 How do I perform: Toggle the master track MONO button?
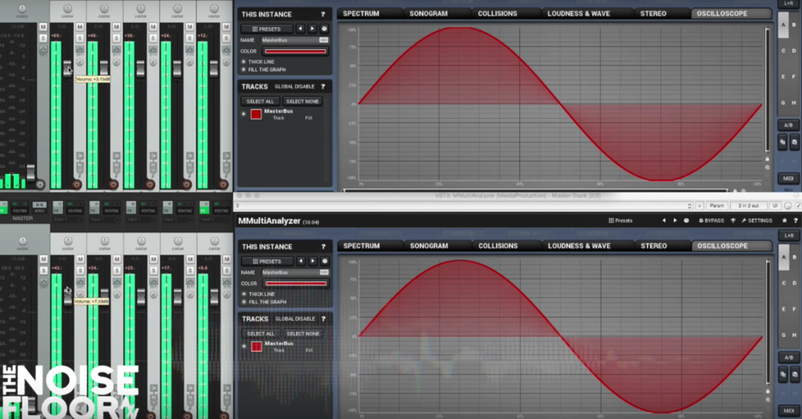(x=39, y=208)
